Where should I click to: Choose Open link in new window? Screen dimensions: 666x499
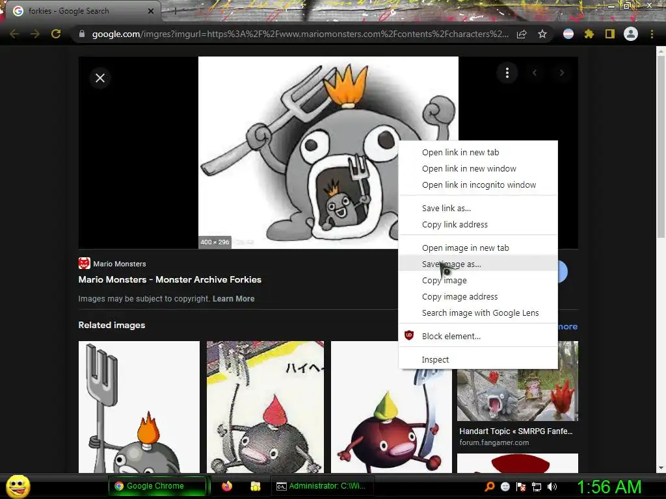coord(478,168)
